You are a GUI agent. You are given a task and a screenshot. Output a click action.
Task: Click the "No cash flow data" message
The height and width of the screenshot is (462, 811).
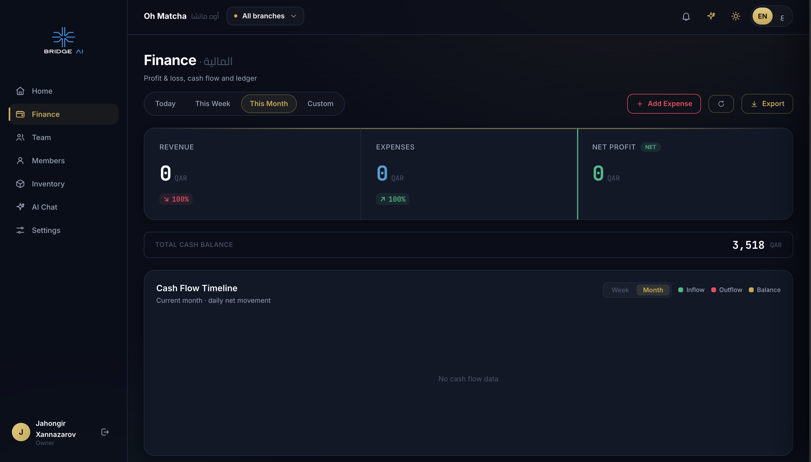point(468,379)
